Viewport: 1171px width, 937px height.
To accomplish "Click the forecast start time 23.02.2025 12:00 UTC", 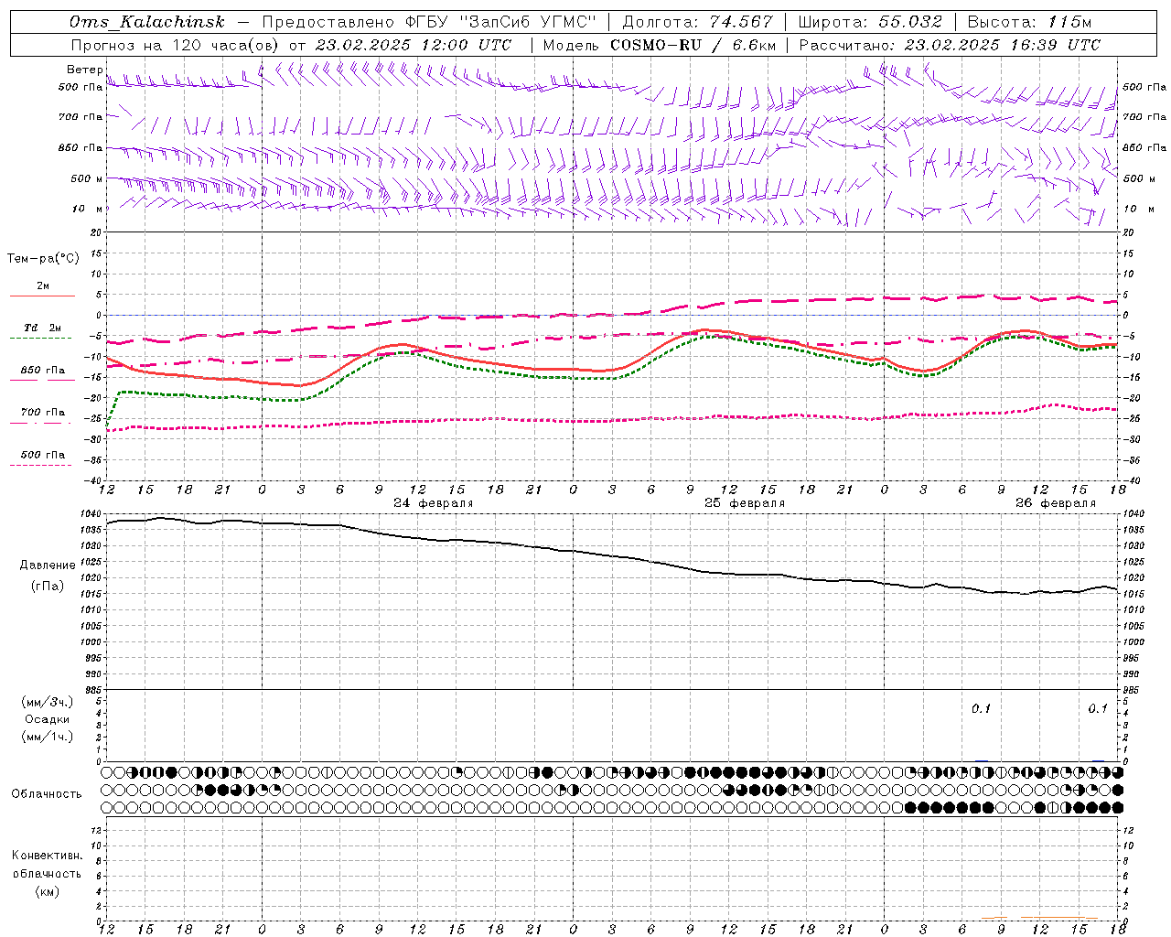I will coord(414,45).
